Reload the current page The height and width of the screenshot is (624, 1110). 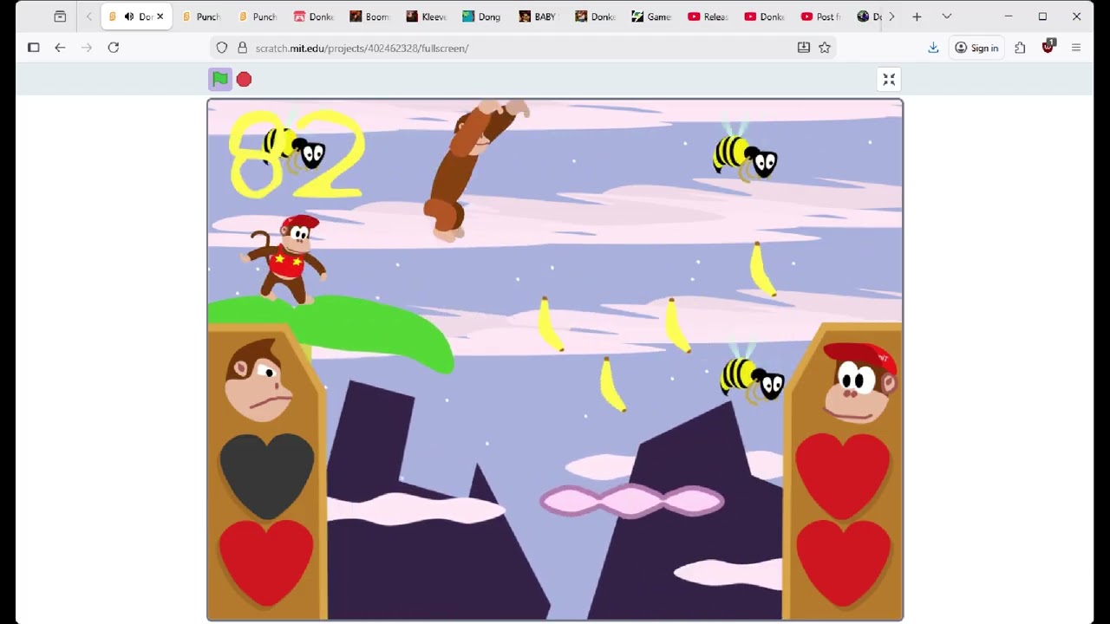(114, 48)
